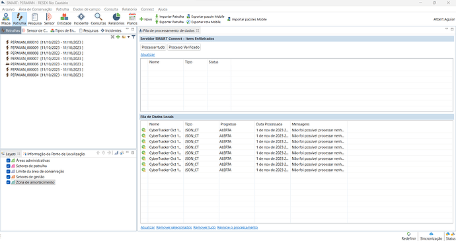Disable the Zona de amortecimento layer

8,182
